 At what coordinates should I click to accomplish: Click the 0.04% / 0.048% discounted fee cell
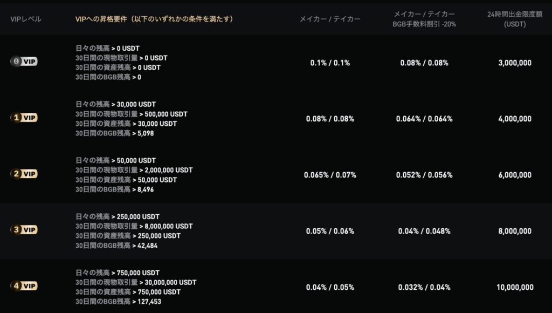pyautogui.click(x=424, y=231)
